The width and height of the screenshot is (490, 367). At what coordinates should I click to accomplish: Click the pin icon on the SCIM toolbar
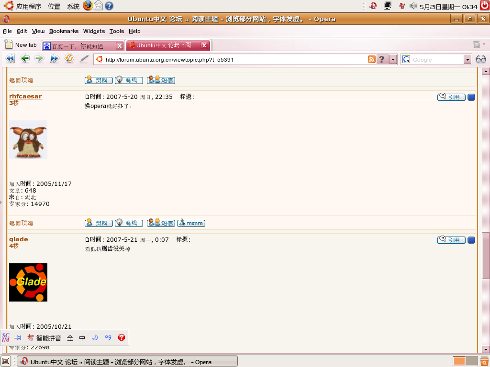point(18,338)
